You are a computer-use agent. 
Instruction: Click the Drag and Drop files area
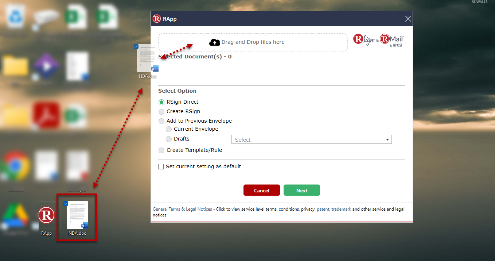click(253, 42)
